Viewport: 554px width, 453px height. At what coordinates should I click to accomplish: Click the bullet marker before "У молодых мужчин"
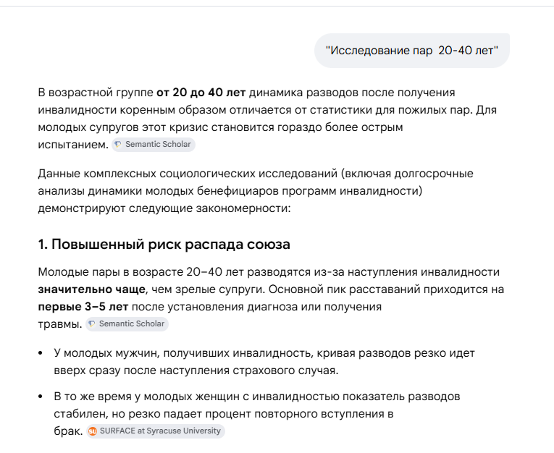(41, 353)
